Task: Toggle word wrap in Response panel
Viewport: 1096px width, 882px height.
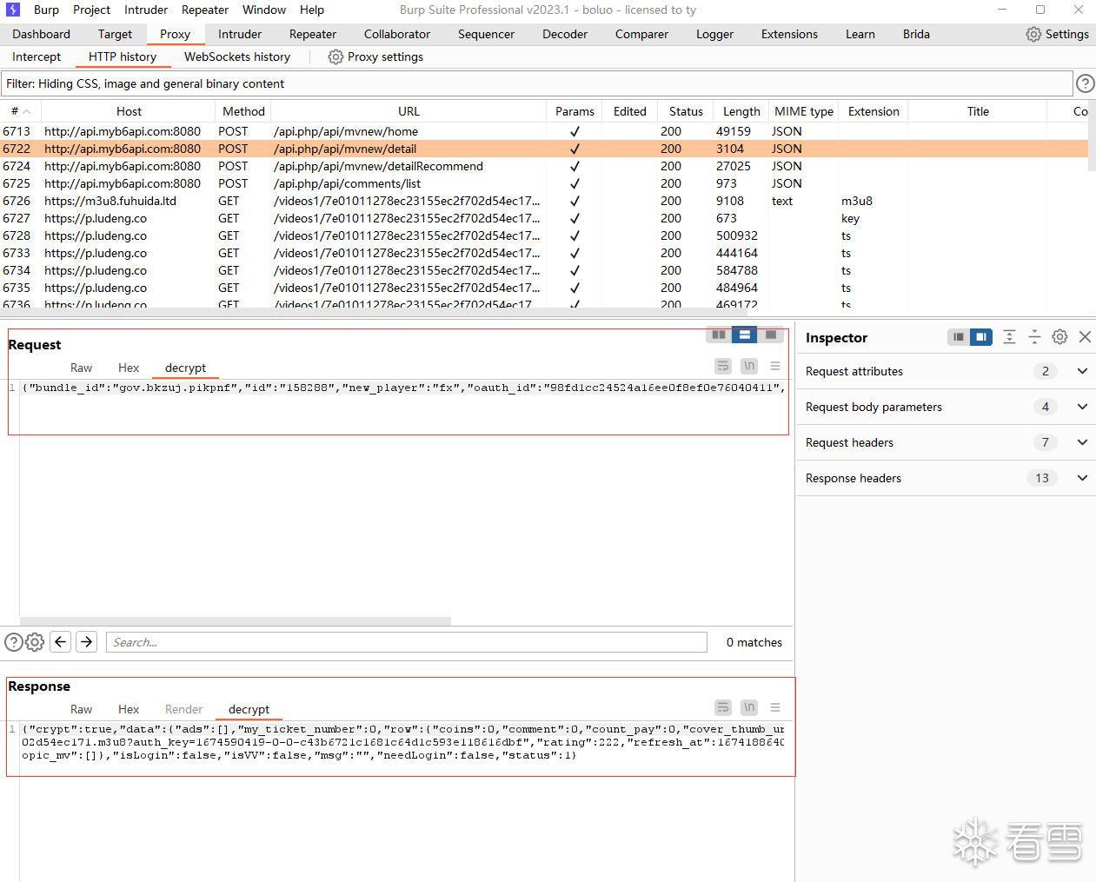Action: click(x=723, y=707)
